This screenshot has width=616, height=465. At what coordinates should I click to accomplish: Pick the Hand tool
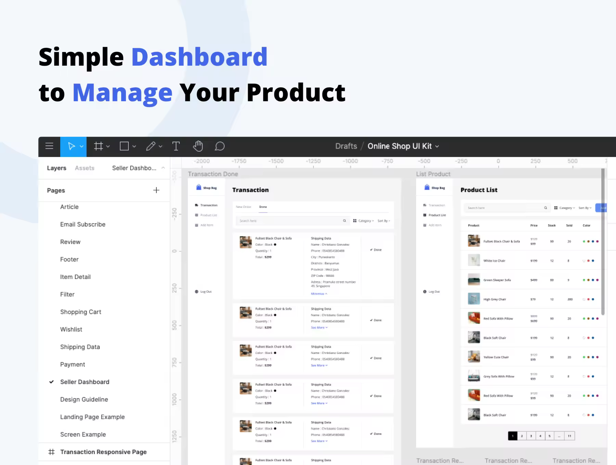click(198, 146)
